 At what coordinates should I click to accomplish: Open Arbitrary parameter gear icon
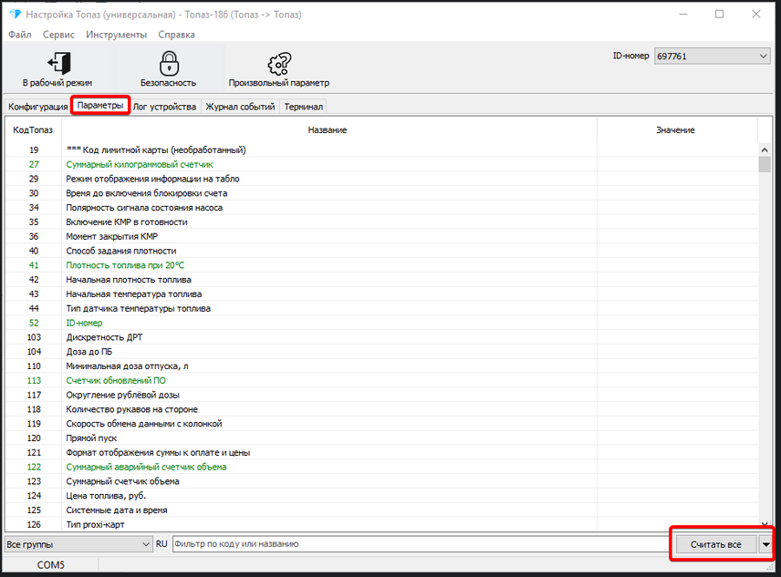click(x=279, y=64)
